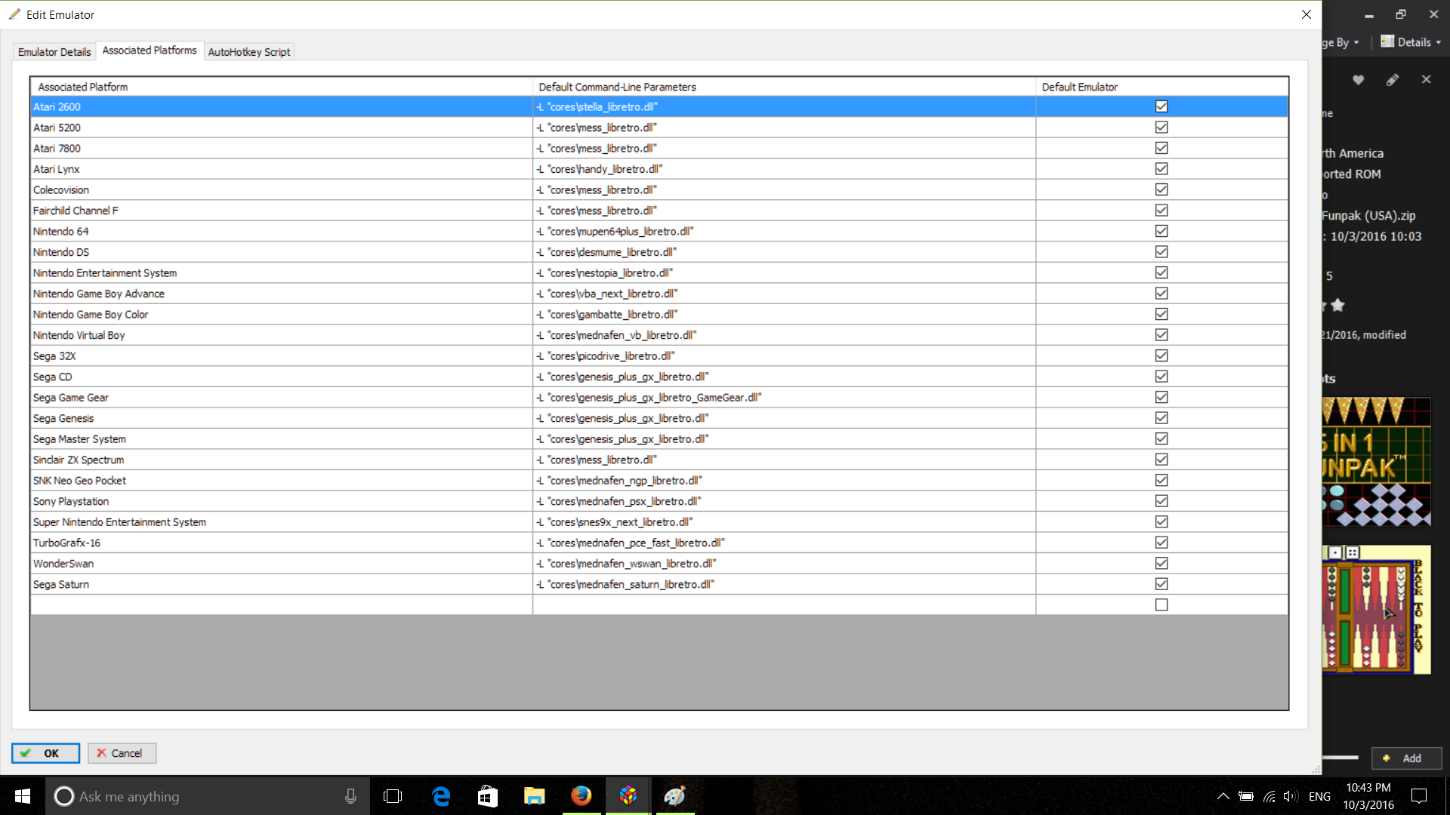Screen dimensions: 1450x815
Task: Toggle Default Emulator checkbox for Nintendo 64
Action: coord(1162,231)
